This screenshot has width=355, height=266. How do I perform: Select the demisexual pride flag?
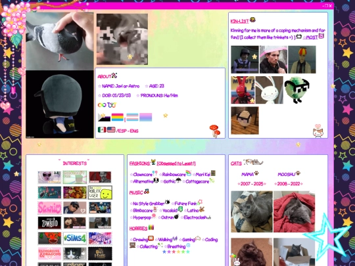coord(104,118)
